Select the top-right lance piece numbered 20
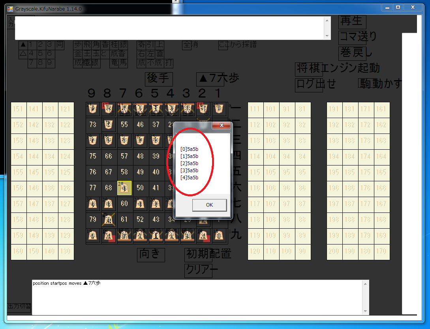430x329 pixels. coord(219,109)
